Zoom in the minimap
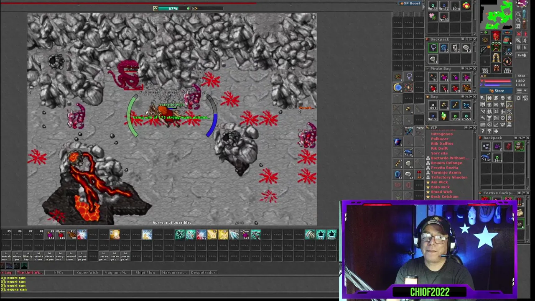This screenshot has height=301, width=535. (519, 20)
